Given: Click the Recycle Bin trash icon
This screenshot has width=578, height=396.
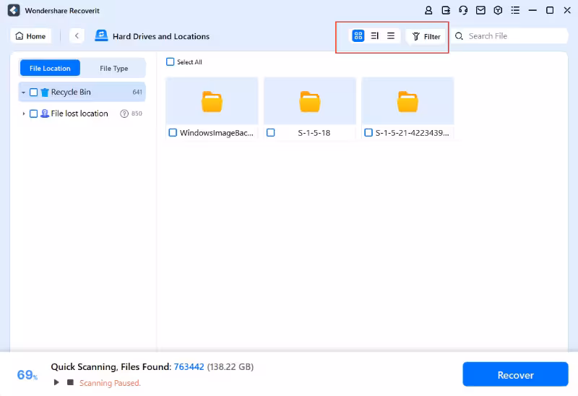Looking at the screenshot, I should click(x=45, y=92).
